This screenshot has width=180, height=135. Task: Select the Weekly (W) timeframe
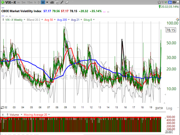[43, 2]
